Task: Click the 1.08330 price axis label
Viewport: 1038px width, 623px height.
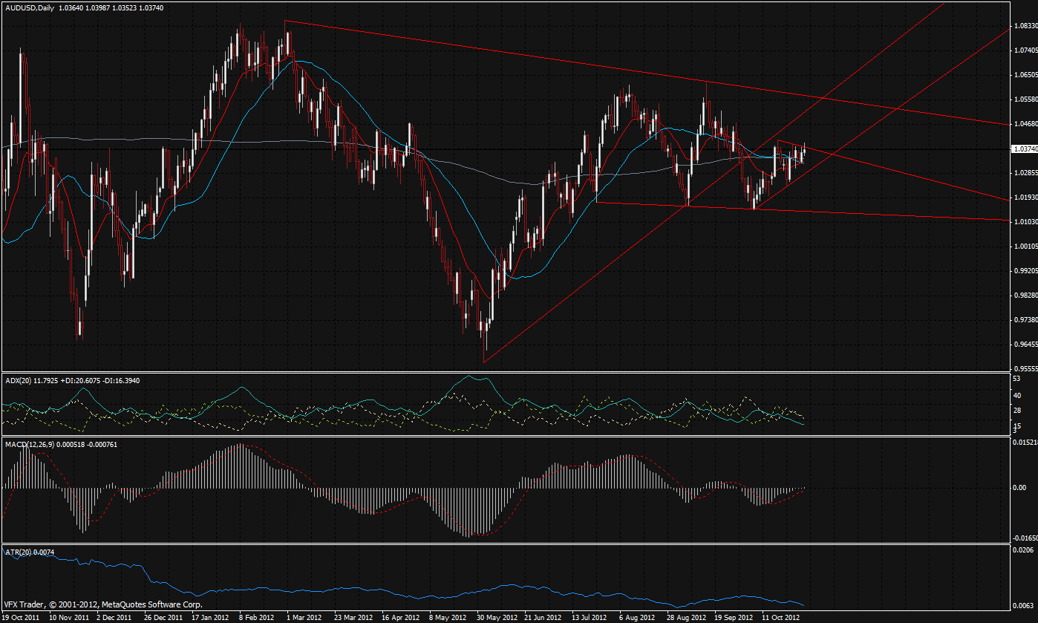Action: coord(1025,26)
